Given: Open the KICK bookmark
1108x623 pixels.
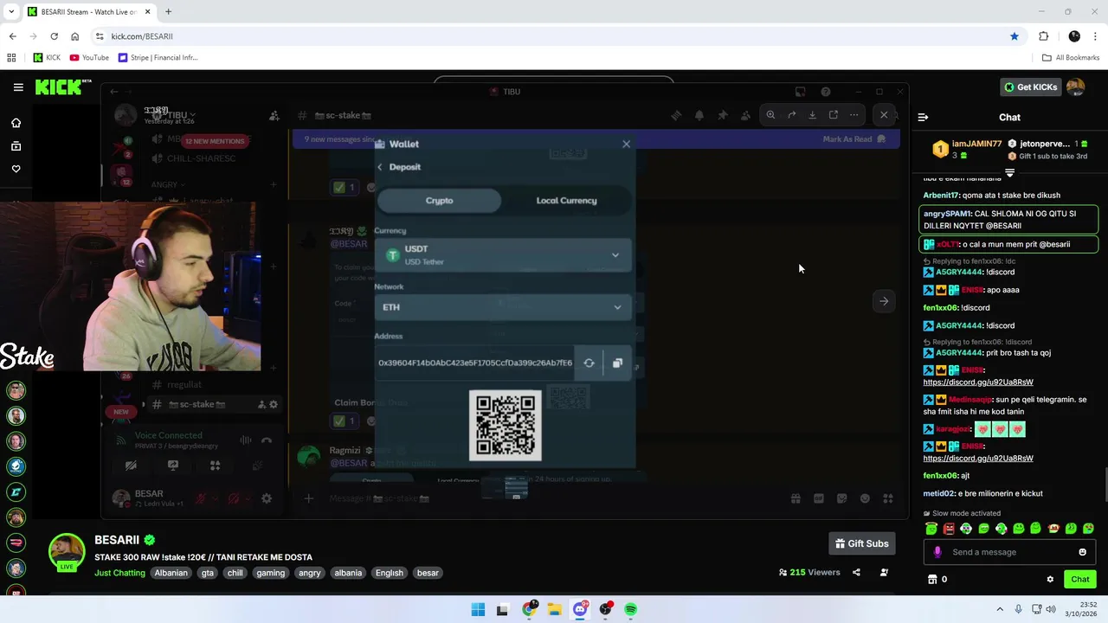Looking at the screenshot, I should tap(47, 58).
